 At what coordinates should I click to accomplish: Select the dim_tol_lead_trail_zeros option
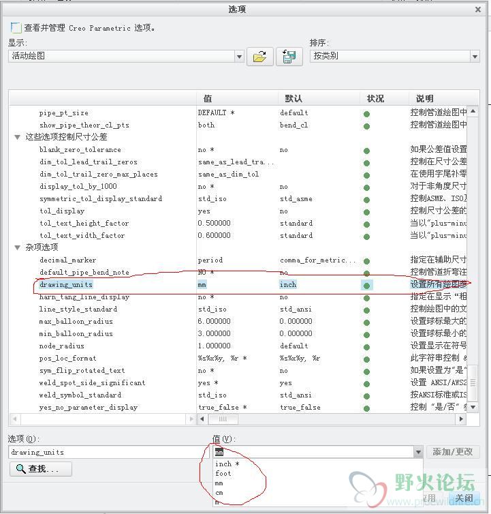(89, 162)
